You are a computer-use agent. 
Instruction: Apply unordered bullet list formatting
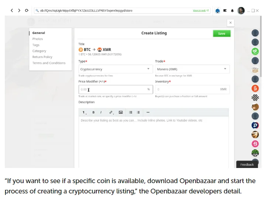click(x=131, y=112)
